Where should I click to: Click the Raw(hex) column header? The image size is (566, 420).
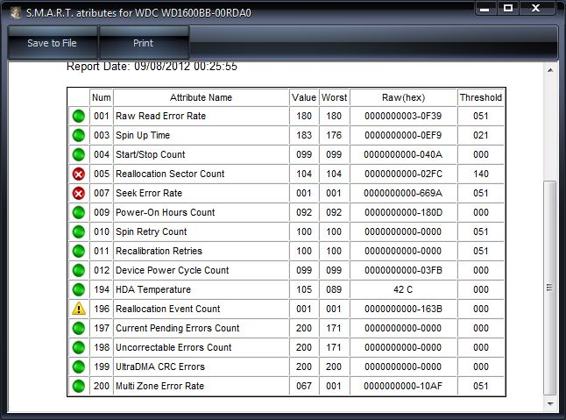click(x=404, y=97)
